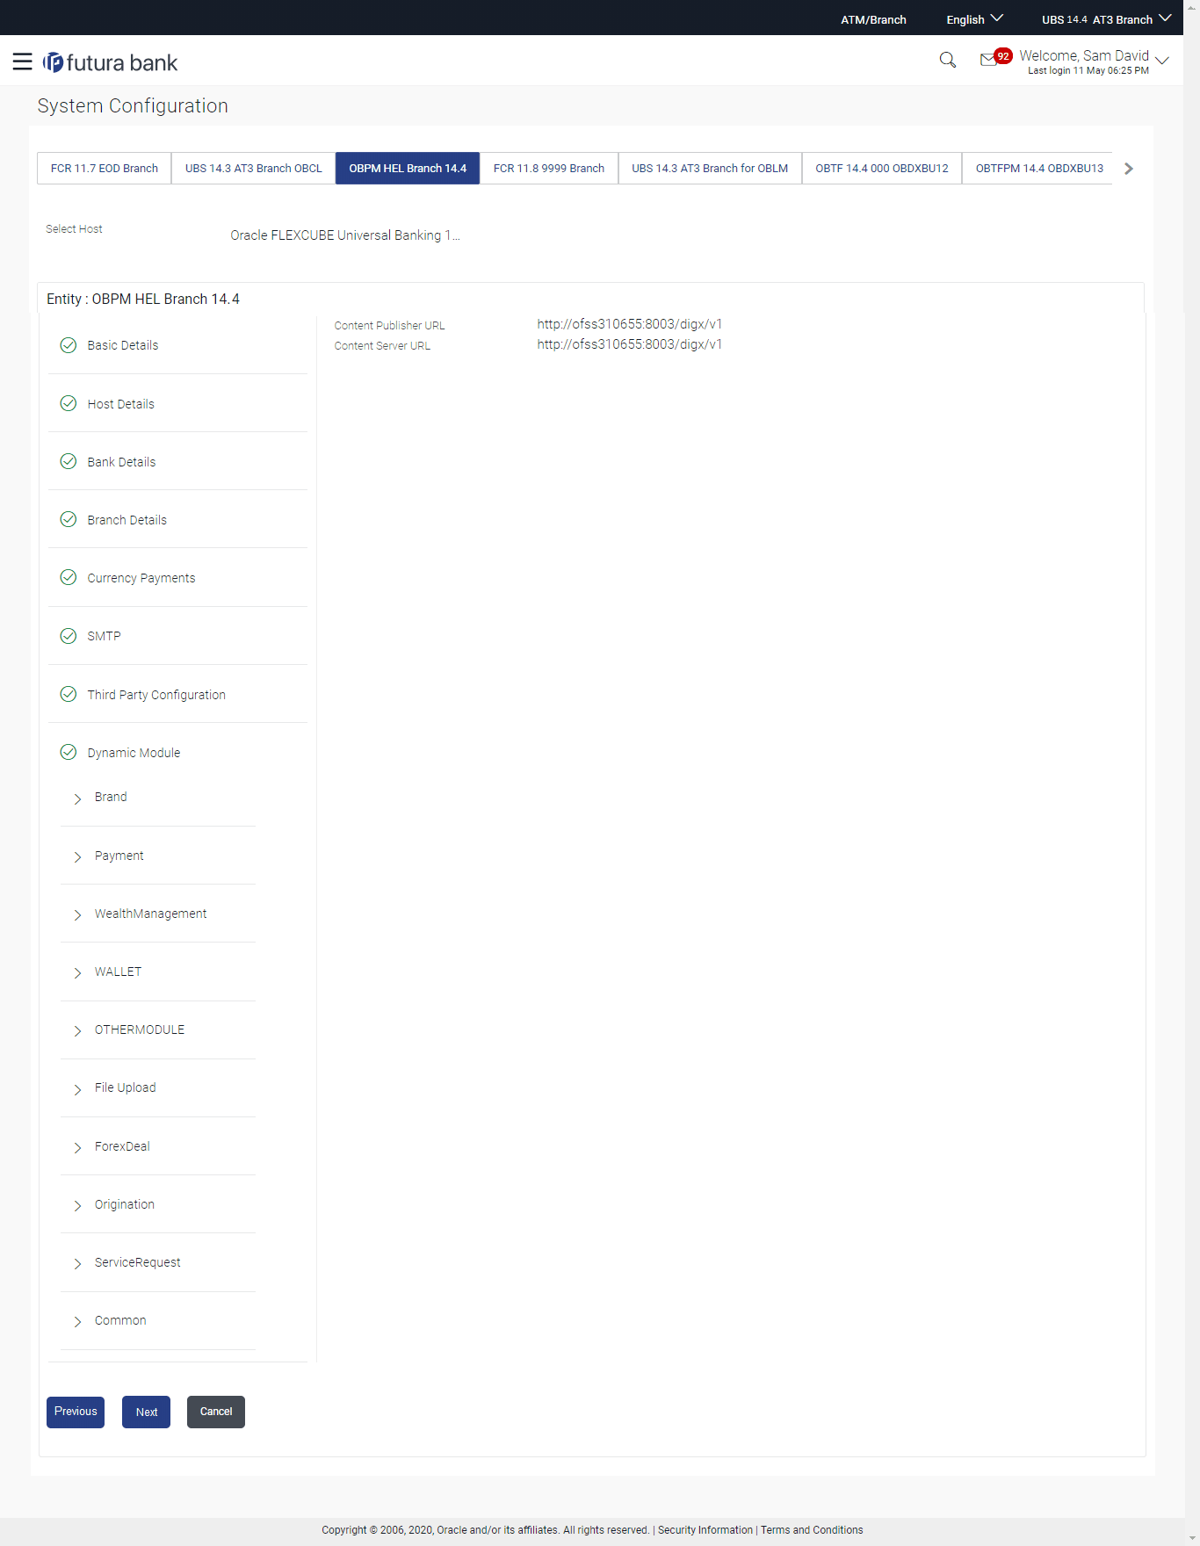Expand the Common chevron
The image size is (1200, 1546).
pyautogui.click(x=77, y=1321)
